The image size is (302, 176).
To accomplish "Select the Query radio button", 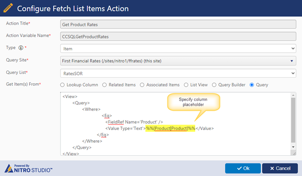I will coord(252,85).
